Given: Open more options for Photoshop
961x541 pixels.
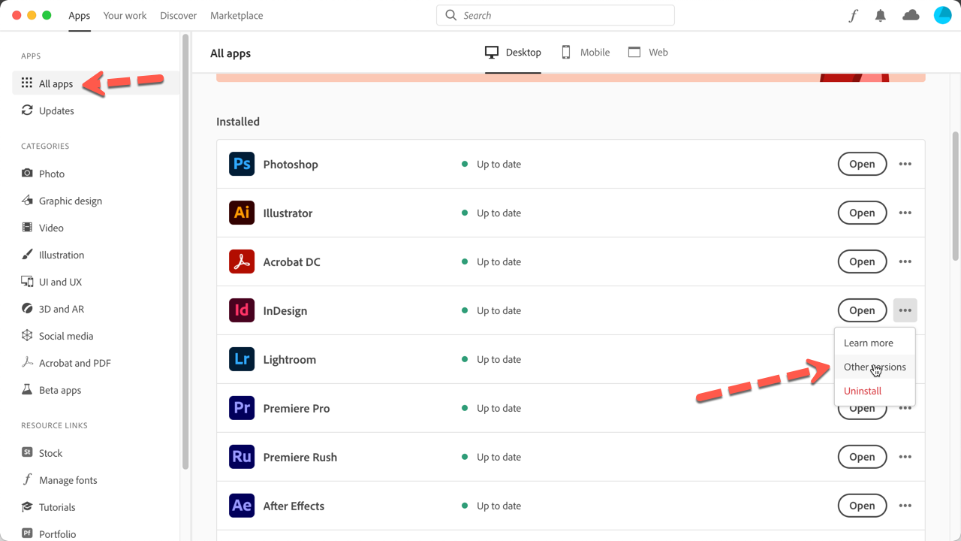Looking at the screenshot, I should tap(905, 164).
